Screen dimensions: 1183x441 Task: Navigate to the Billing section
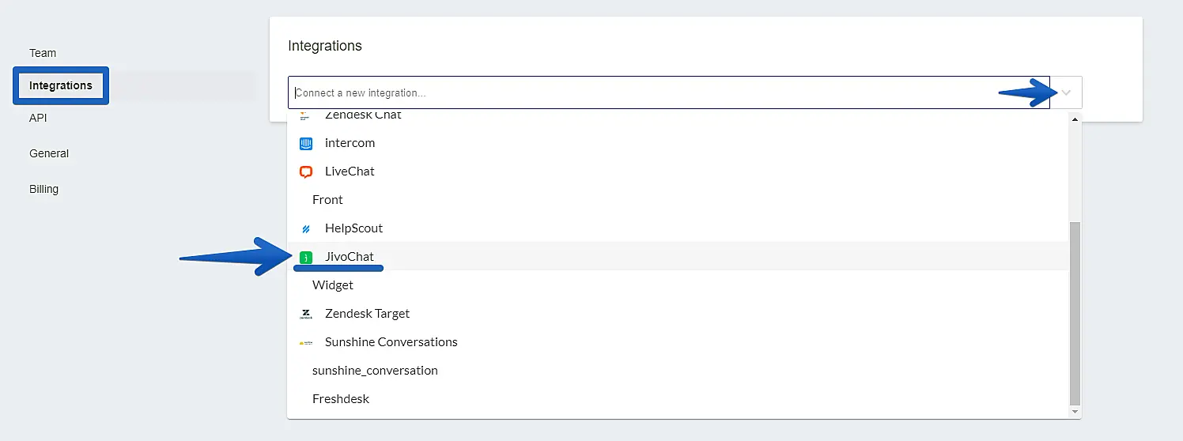pos(44,189)
